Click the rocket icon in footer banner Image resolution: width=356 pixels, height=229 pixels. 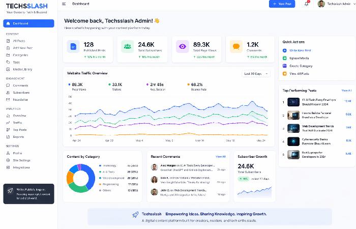click(135, 214)
